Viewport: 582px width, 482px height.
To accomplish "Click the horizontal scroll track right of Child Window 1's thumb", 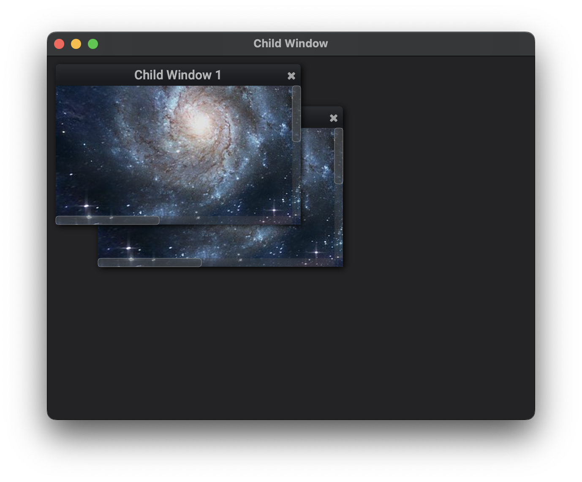I will 226,220.
